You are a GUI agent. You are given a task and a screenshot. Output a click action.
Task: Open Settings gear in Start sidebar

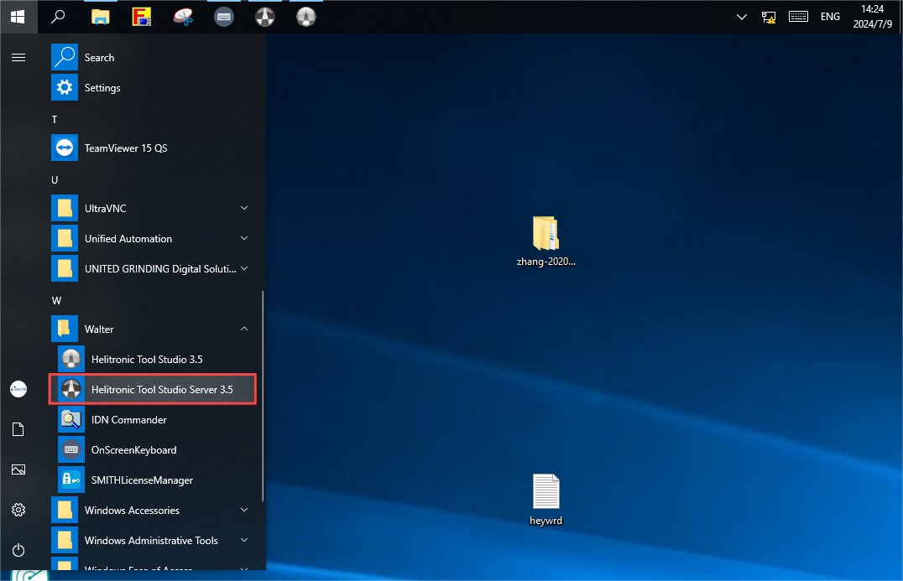(18, 510)
